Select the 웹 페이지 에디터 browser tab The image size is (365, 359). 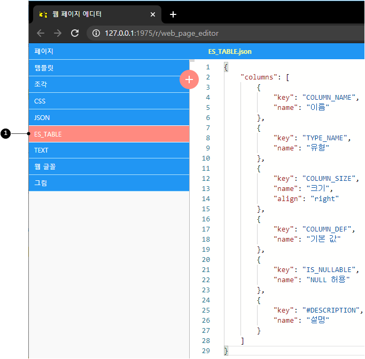point(97,14)
